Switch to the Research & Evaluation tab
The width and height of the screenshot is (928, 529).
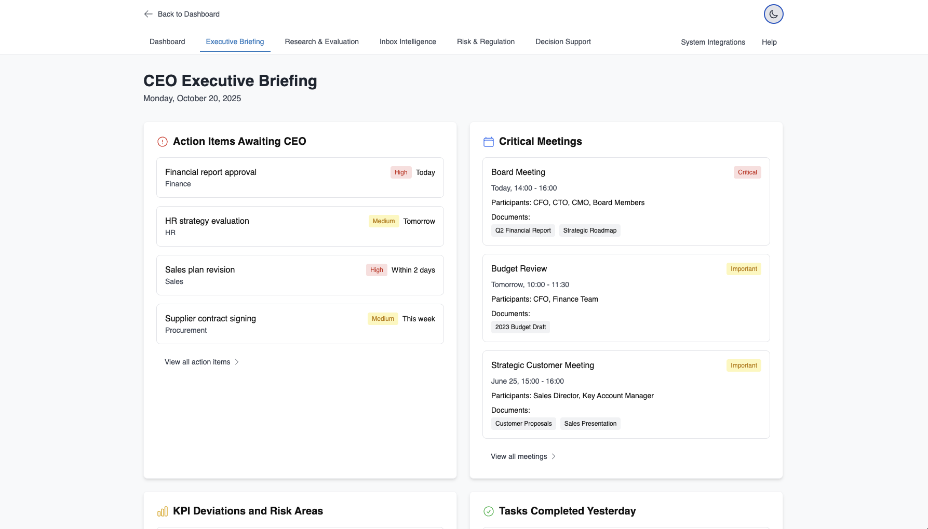[x=321, y=42]
